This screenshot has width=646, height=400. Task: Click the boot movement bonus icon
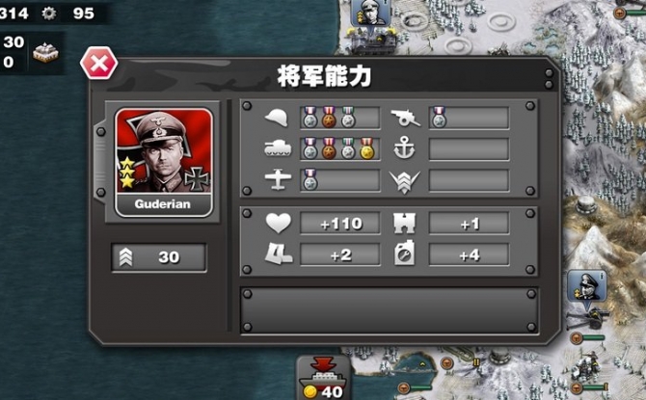279,253
